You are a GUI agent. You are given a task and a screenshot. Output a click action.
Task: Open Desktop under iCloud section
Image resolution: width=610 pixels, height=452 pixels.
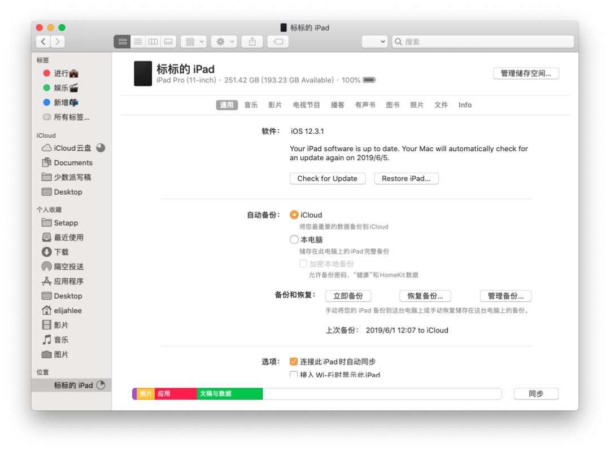[x=62, y=192]
